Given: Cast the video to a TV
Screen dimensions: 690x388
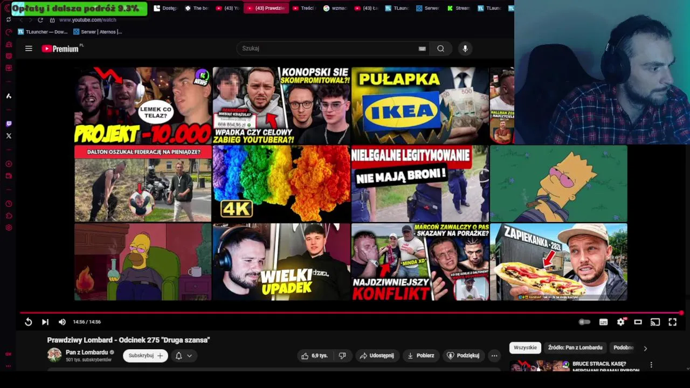Looking at the screenshot, I should [x=655, y=322].
